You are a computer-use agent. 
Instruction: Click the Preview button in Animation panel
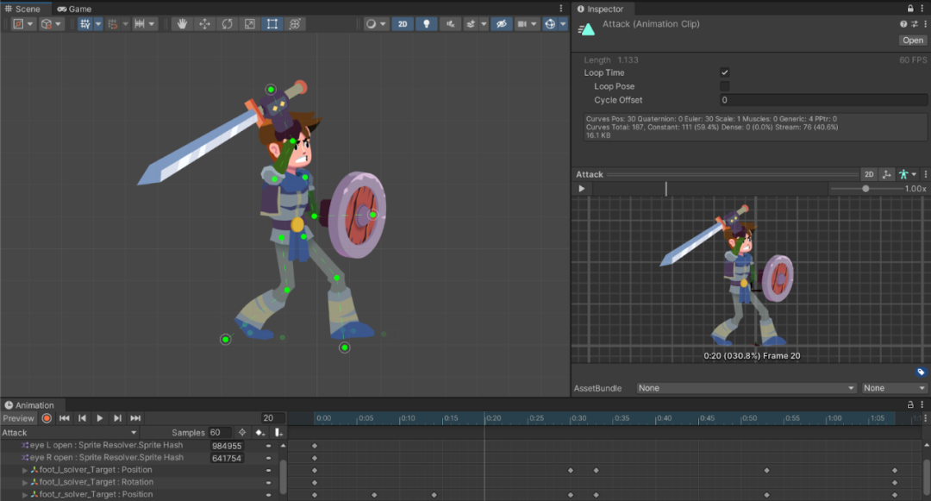coord(18,418)
